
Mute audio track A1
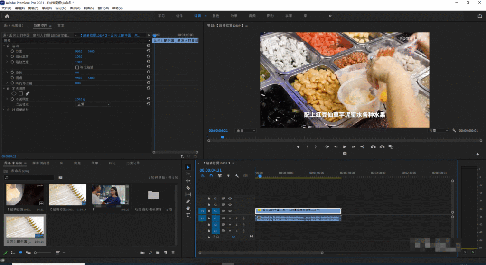point(230,218)
